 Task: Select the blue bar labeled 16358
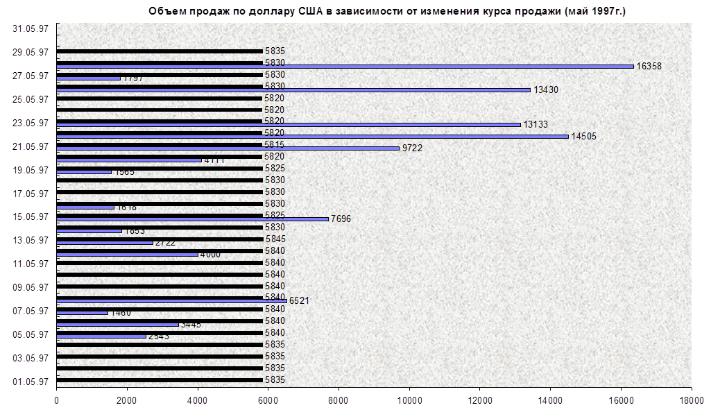pos(345,67)
